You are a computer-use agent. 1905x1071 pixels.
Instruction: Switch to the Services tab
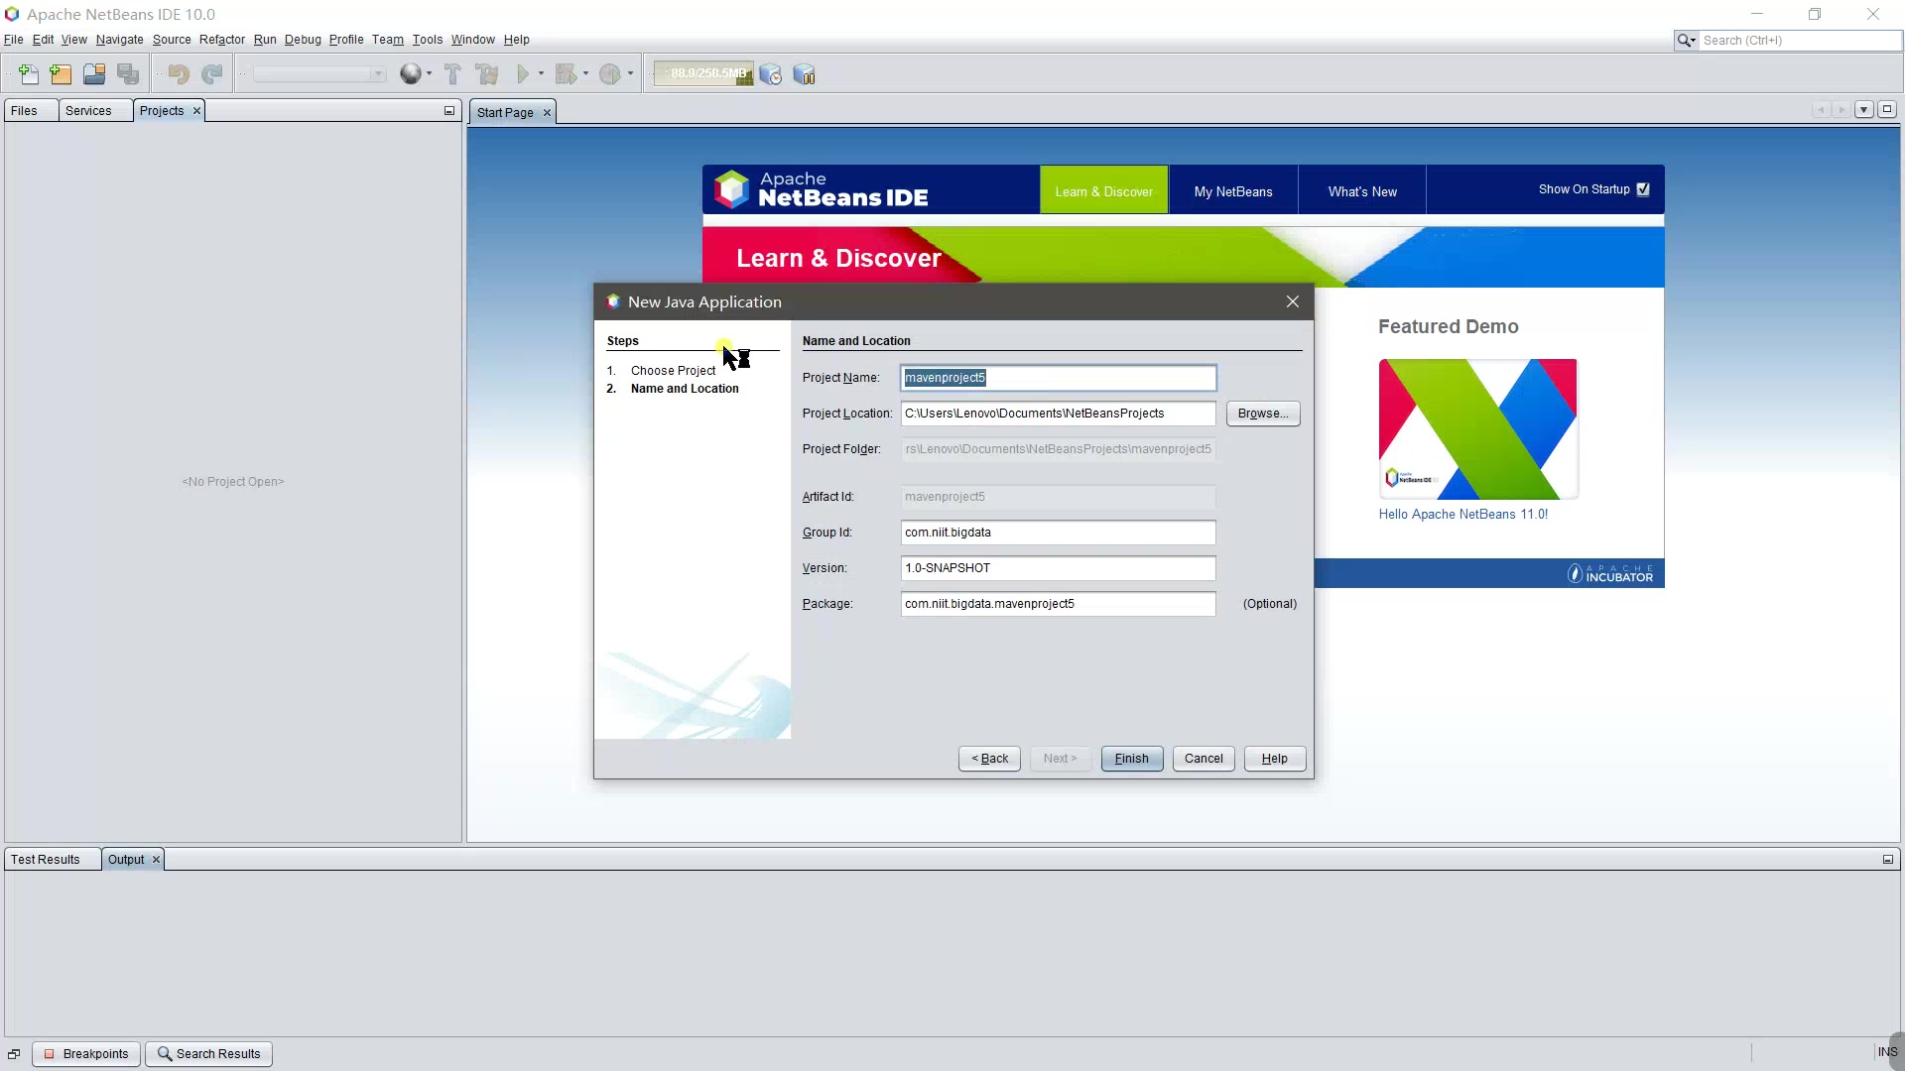(x=88, y=111)
